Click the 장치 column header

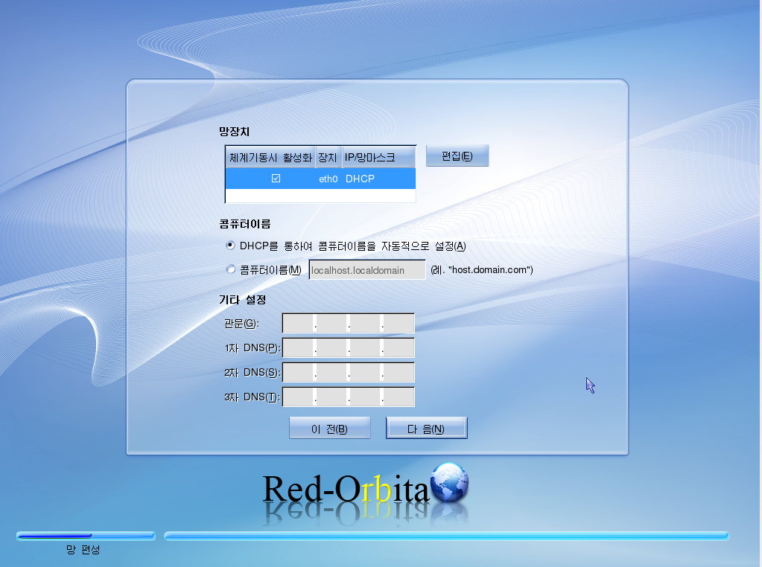click(x=328, y=157)
